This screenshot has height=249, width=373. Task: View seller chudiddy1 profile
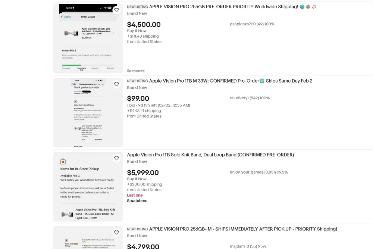tap(250, 98)
